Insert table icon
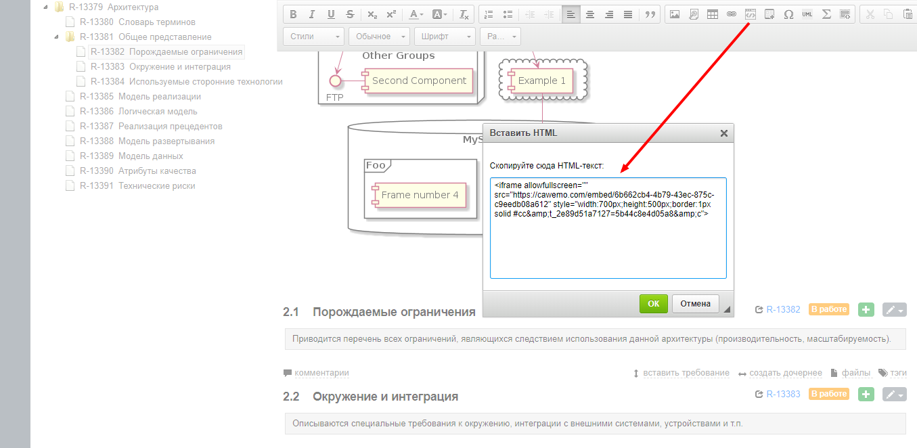 (x=713, y=14)
